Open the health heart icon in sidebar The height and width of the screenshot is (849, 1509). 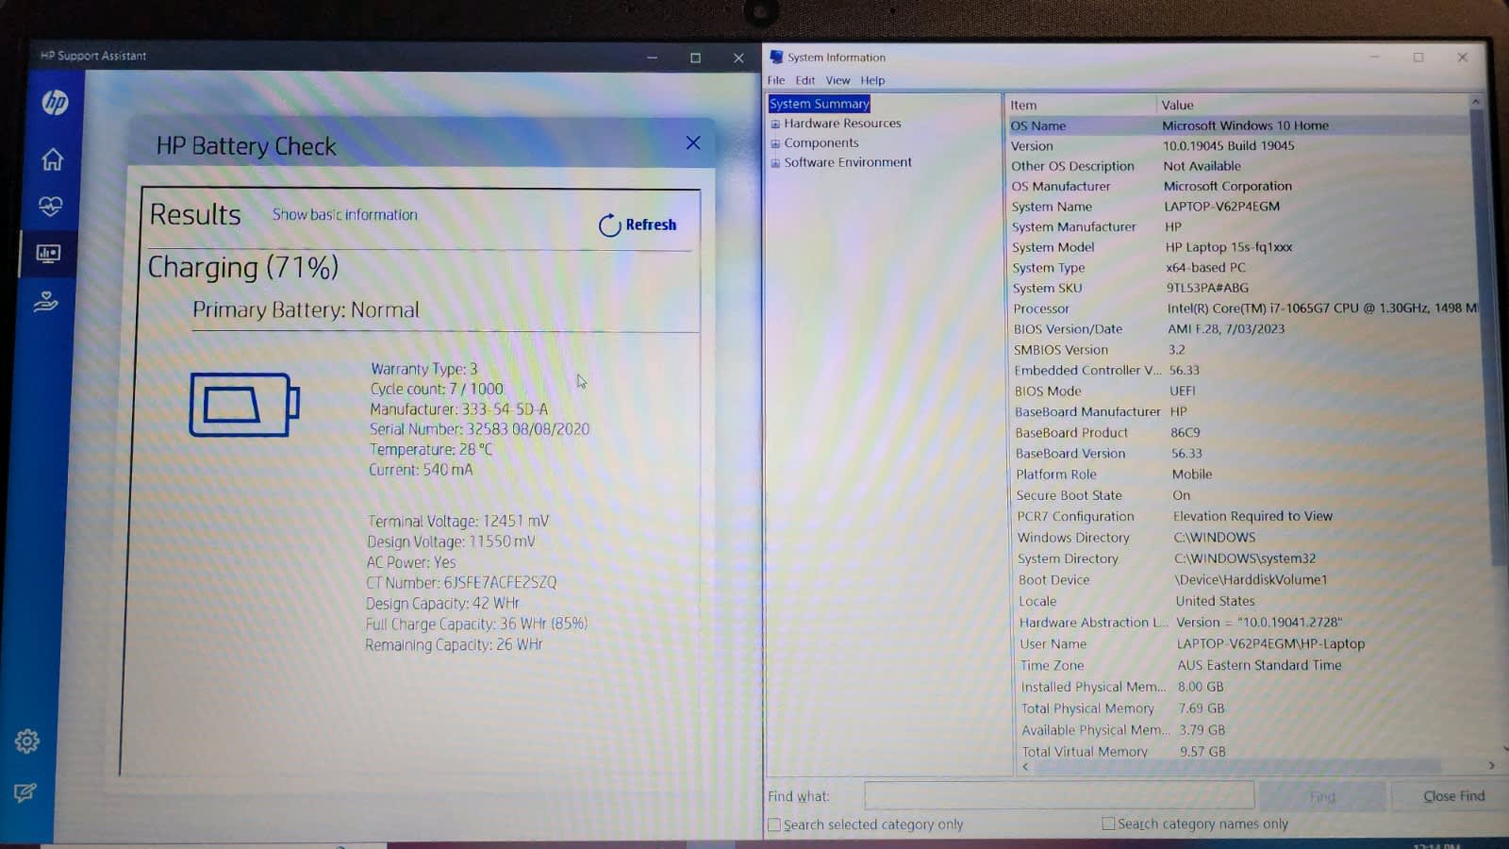(50, 206)
